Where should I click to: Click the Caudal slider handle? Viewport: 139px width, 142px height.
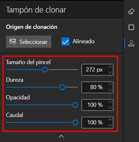[x=75, y=122]
